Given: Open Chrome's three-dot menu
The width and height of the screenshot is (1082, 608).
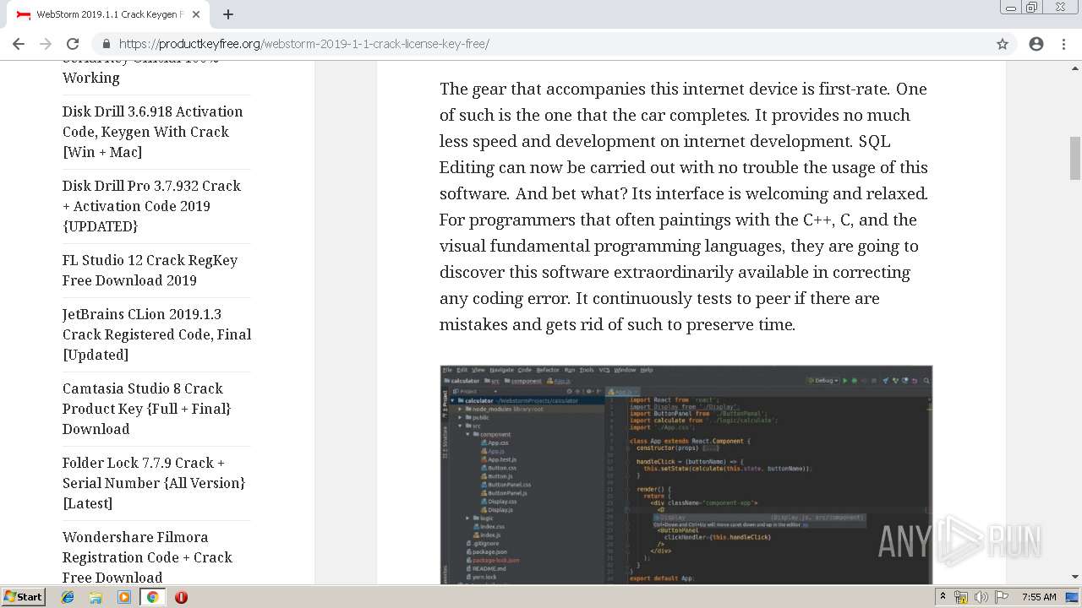Looking at the screenshot, I should click(x=1063, y=44).
